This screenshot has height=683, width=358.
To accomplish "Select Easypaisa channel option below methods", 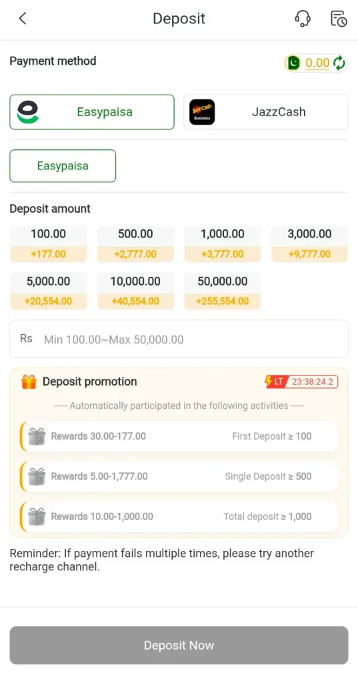I will tap(63, 166).
